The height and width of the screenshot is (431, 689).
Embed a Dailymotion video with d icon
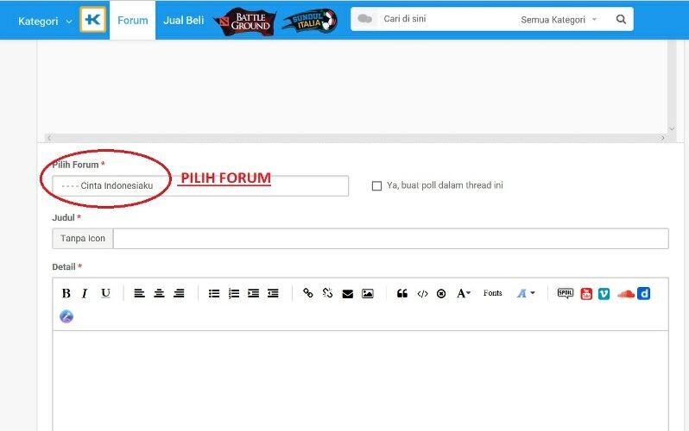(644, 293)
